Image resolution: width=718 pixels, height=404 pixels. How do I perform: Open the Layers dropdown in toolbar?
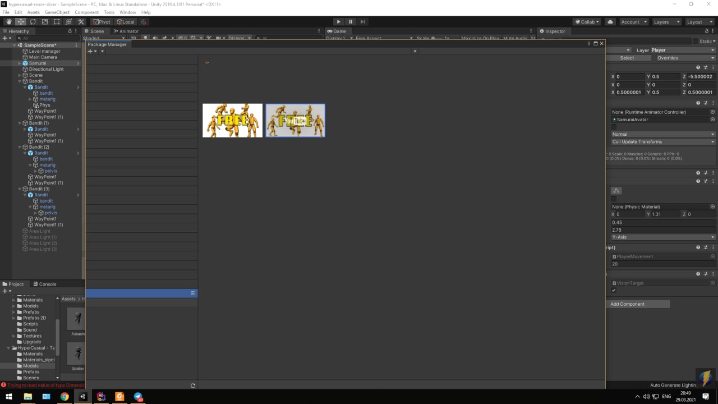[666, 22]
